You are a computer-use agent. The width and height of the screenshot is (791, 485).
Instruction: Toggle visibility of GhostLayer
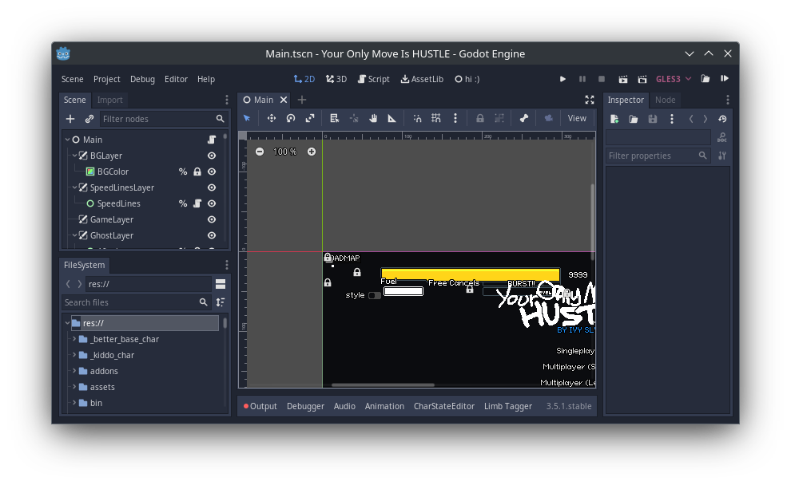pos(212,235)
